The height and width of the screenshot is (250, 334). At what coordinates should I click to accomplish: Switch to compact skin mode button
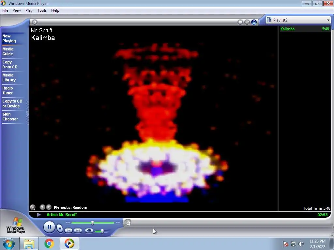point(128,223)
